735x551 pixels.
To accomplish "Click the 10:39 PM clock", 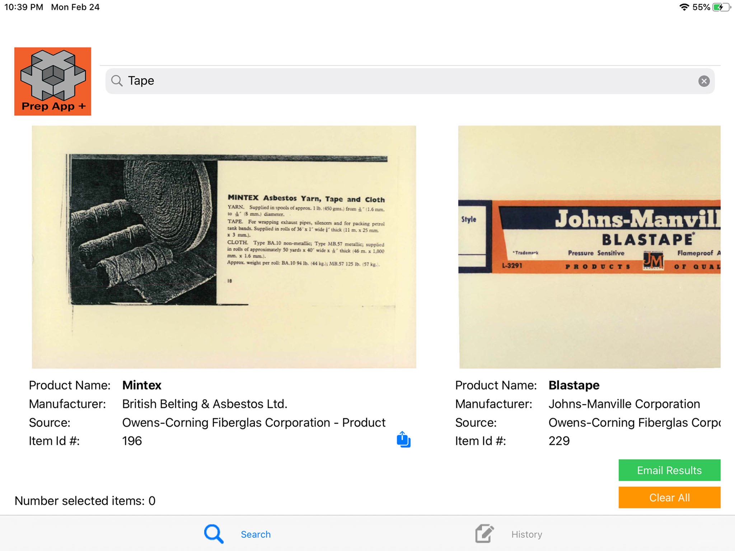I will (24, 7).
